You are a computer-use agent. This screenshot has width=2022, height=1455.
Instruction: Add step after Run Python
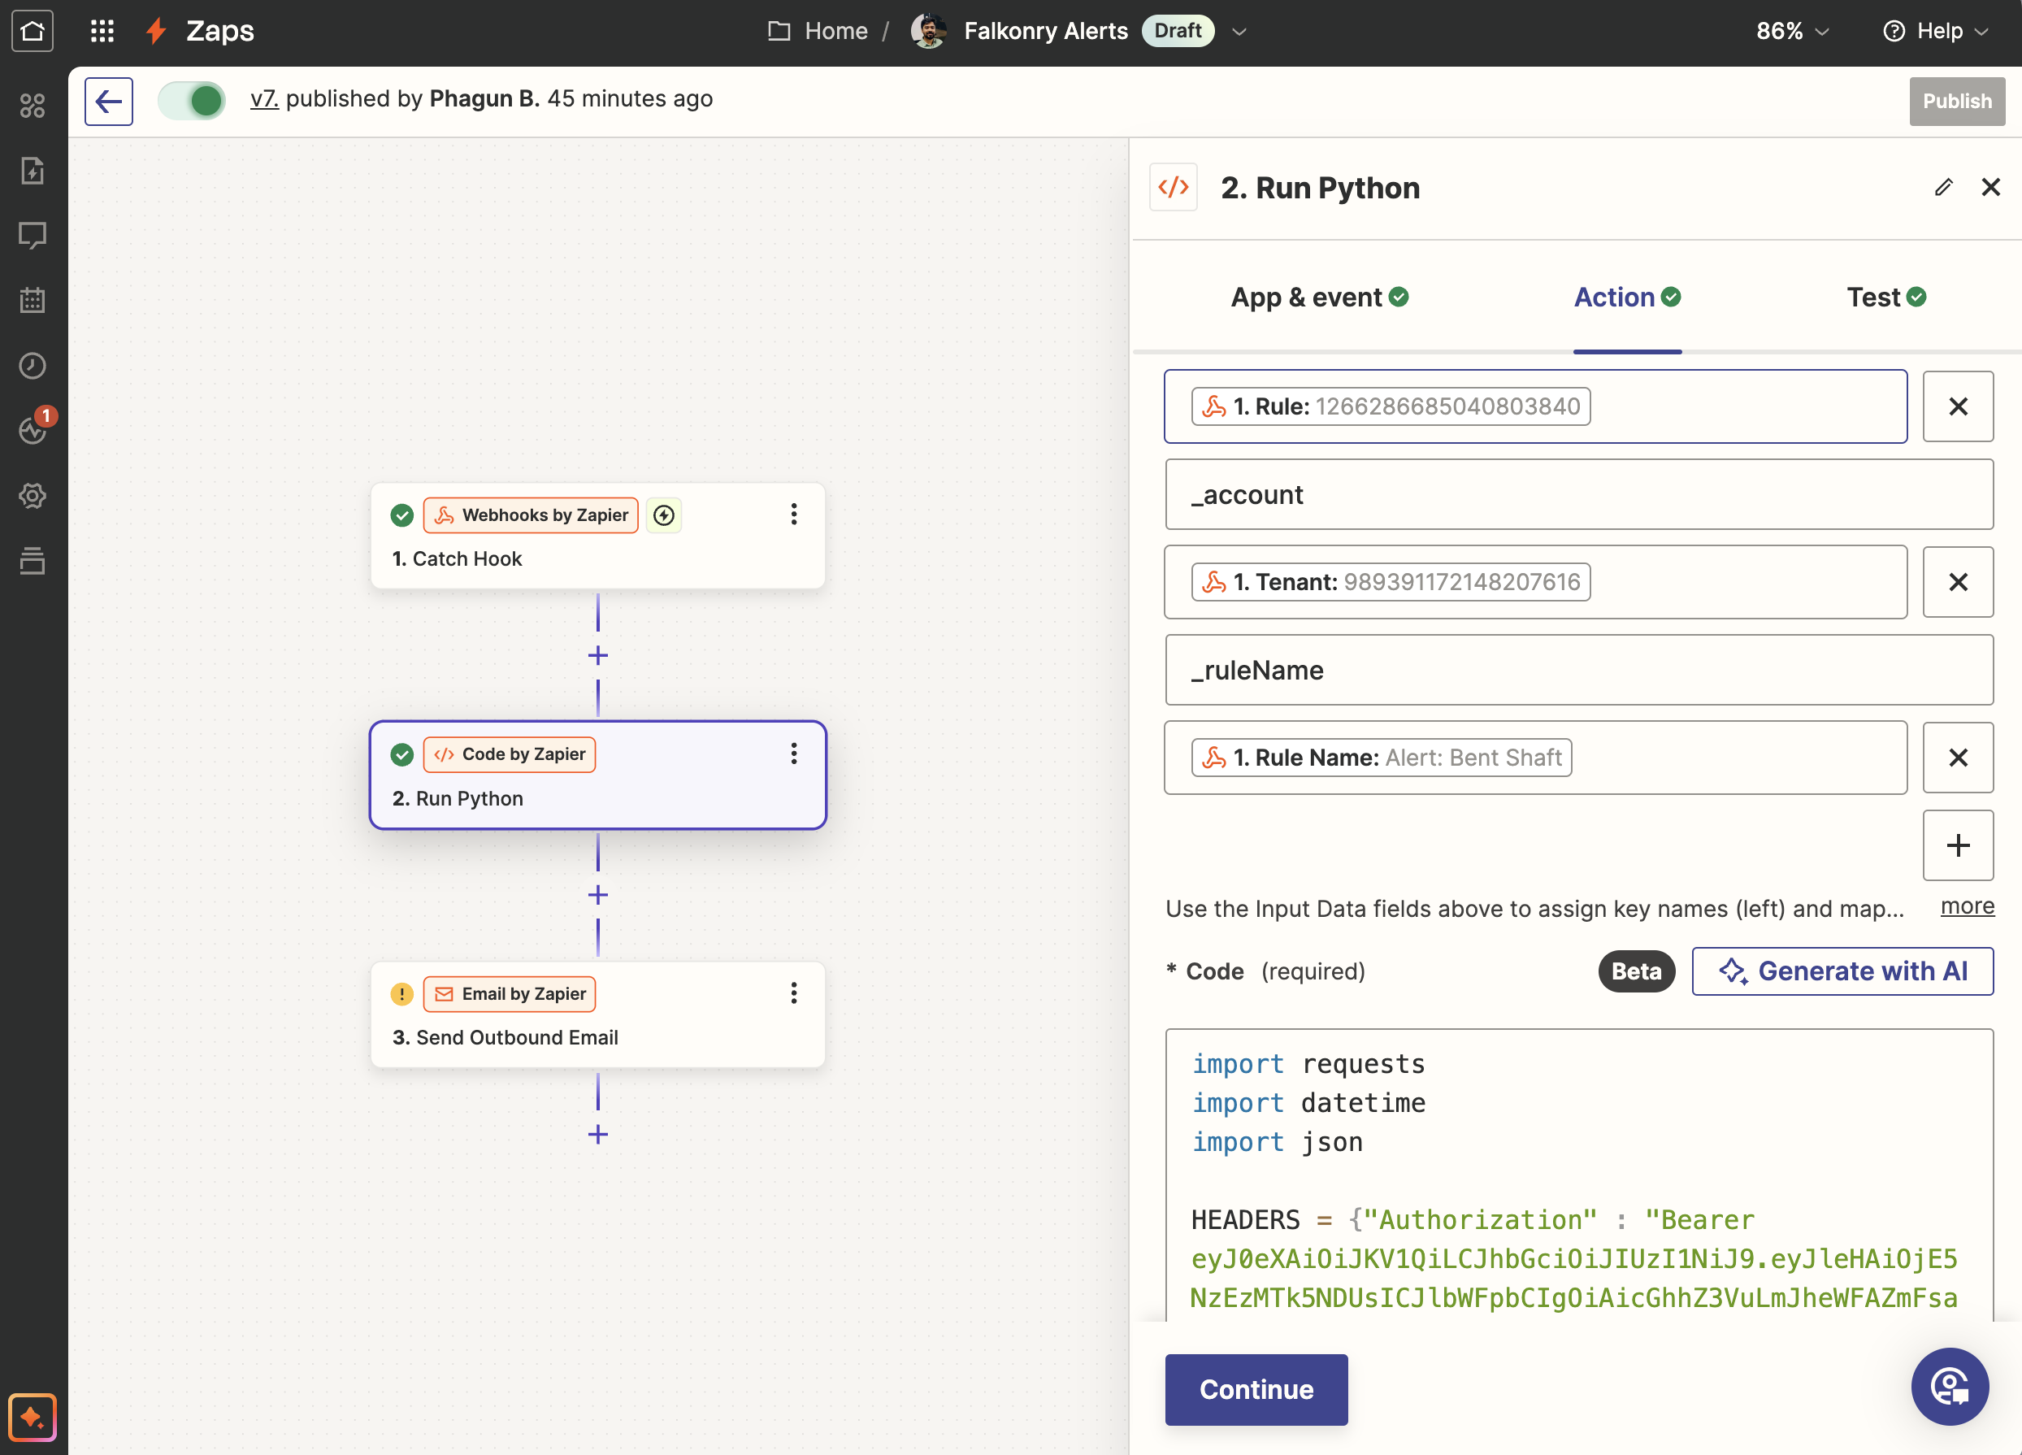[x=598, y=895]
